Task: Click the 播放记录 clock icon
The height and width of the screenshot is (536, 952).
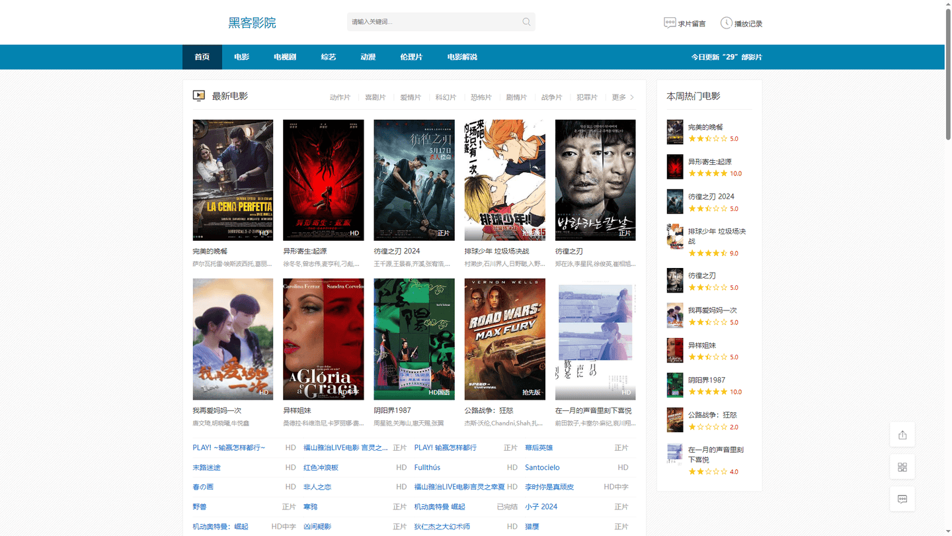Action: pyautogui.click(x=726, y=22)
